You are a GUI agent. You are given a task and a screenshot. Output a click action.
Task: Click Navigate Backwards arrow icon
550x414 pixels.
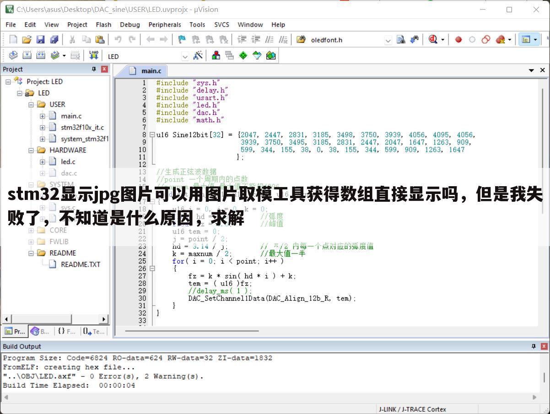(x=150, y=40)
